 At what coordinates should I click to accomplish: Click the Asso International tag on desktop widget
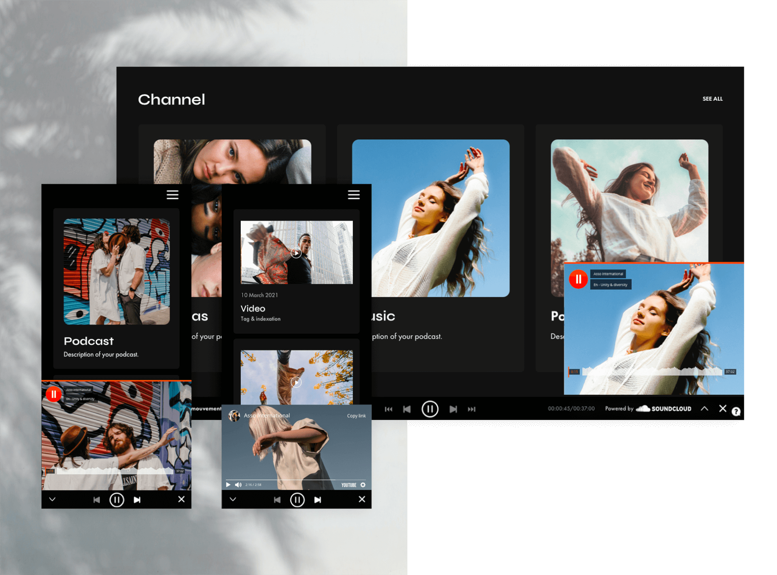pyautogui.click(x=608, y=274)
